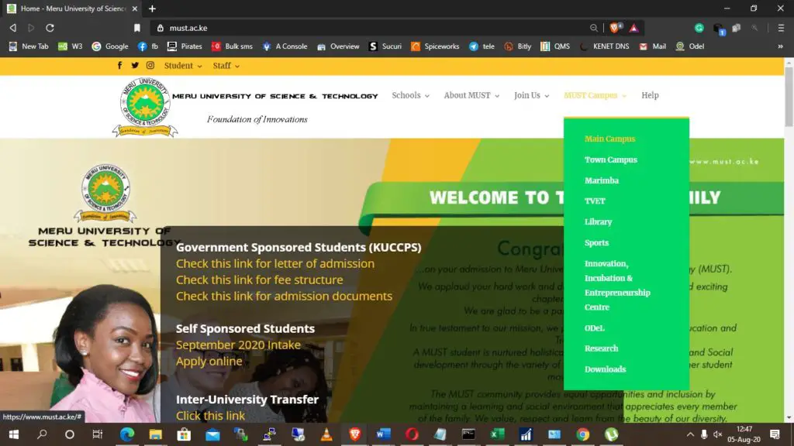This screenshot has height=446, width=794.
Task: Click the Help navigation link
Action: tap(650, 95)
